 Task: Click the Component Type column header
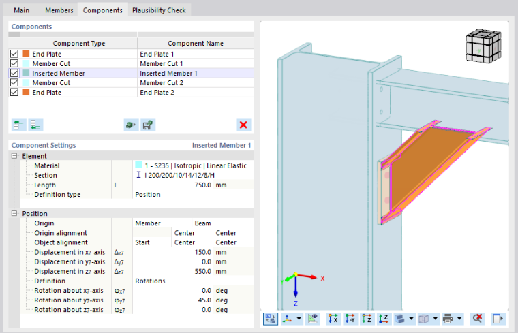tap(78, 43)
